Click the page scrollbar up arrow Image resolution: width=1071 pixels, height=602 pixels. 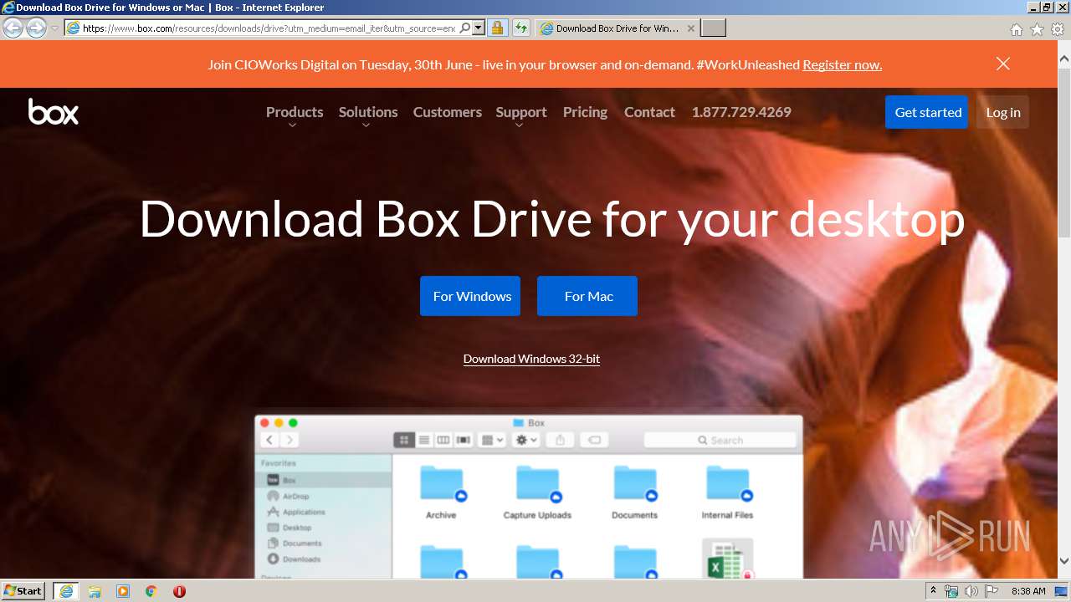pyautogui.click(x=1064, y=59)
